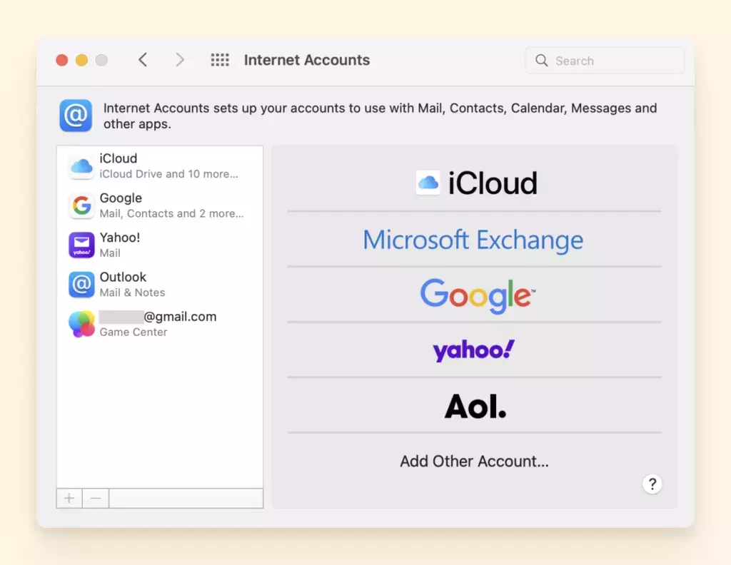Click the search magnifier icon
This screenshot has width=731, height=565.
click(x=541, y=61)
